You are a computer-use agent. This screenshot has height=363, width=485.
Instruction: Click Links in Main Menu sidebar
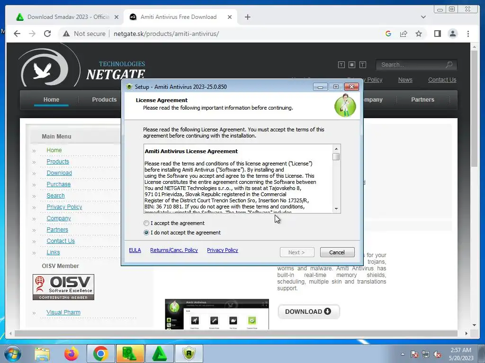53,252
